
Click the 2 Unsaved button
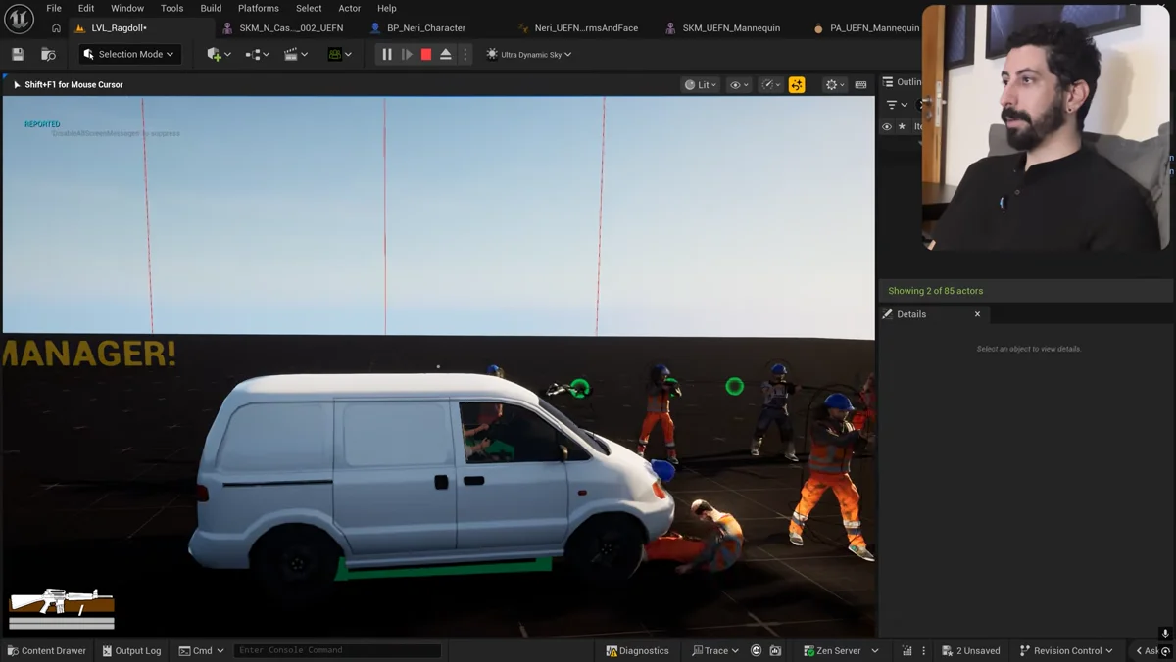click(971, 650)
